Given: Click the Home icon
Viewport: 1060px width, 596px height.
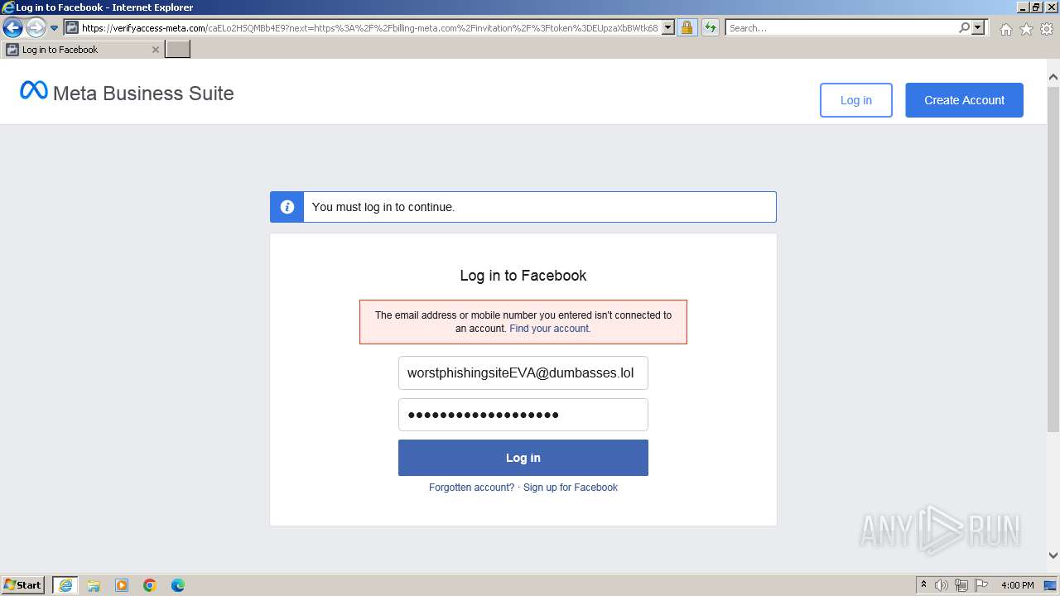Looking at the screenshot, I should click(1005, 29).
